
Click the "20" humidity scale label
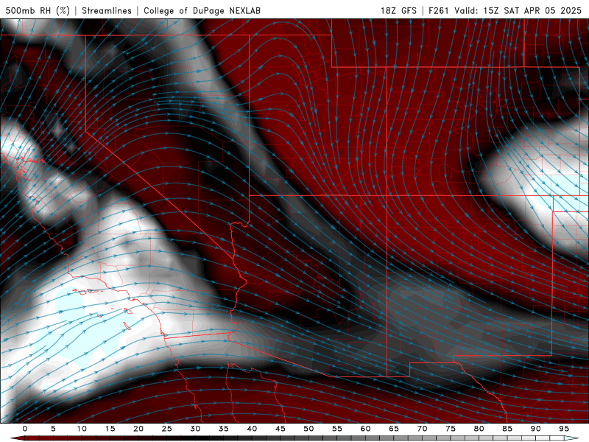(138, 429)
